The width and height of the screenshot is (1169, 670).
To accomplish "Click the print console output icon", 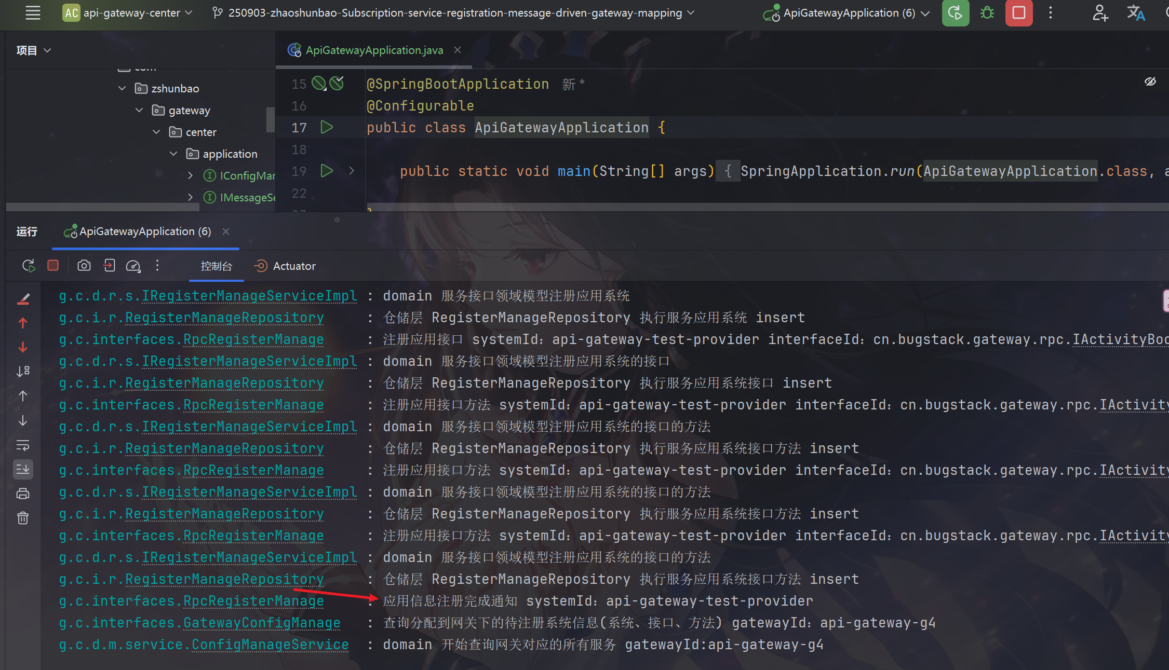I will coord(23,494).
